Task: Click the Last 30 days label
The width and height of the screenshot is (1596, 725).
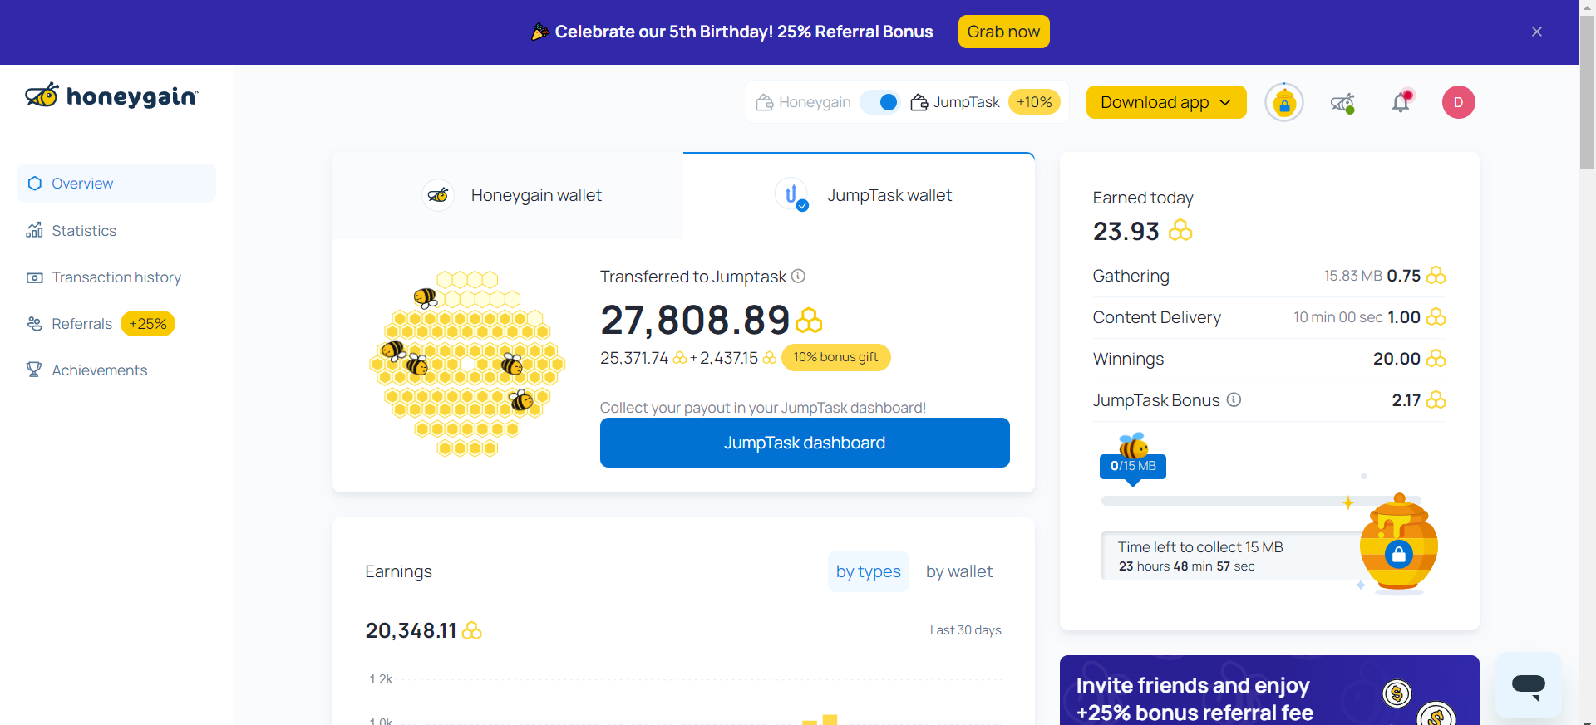Action: [965, 630]
